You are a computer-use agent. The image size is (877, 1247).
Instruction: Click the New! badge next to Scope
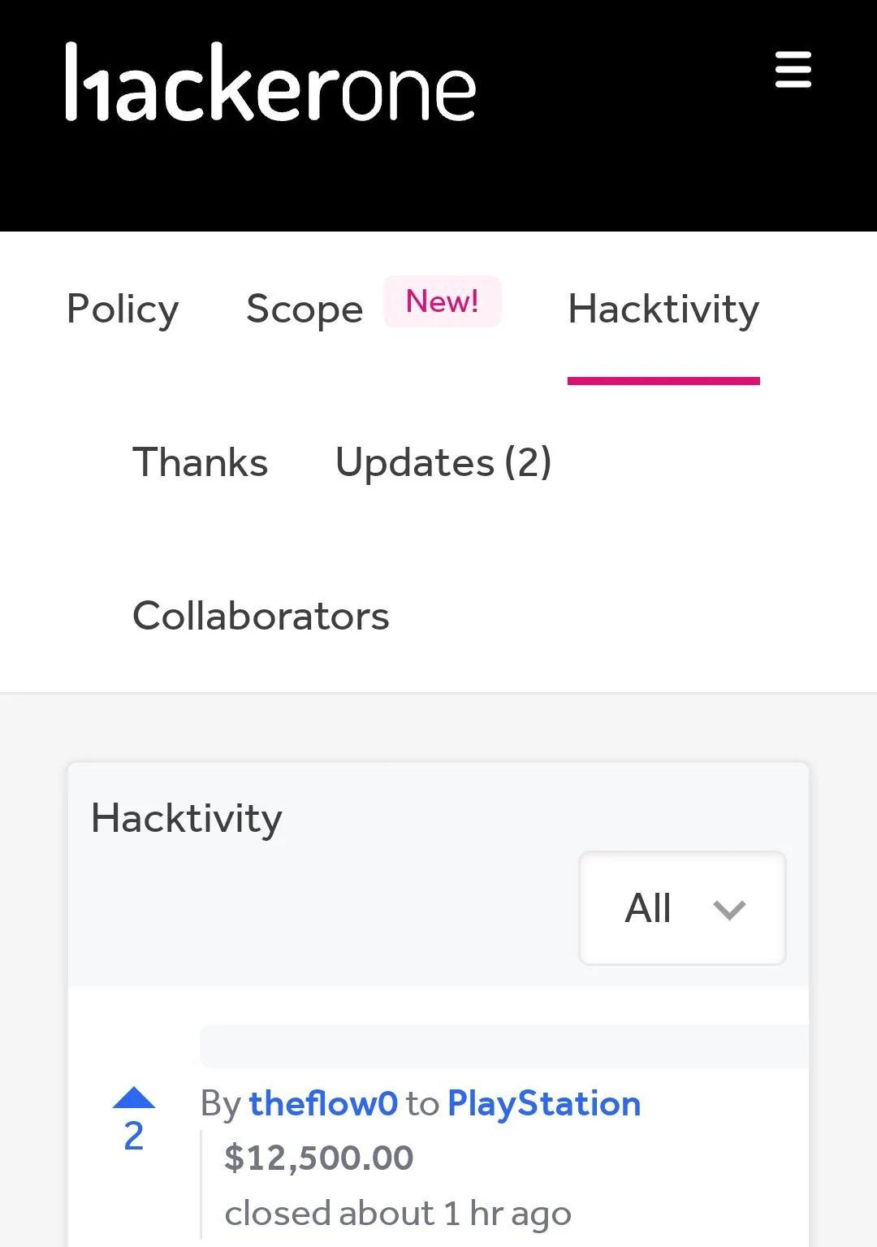click(442, 302)
